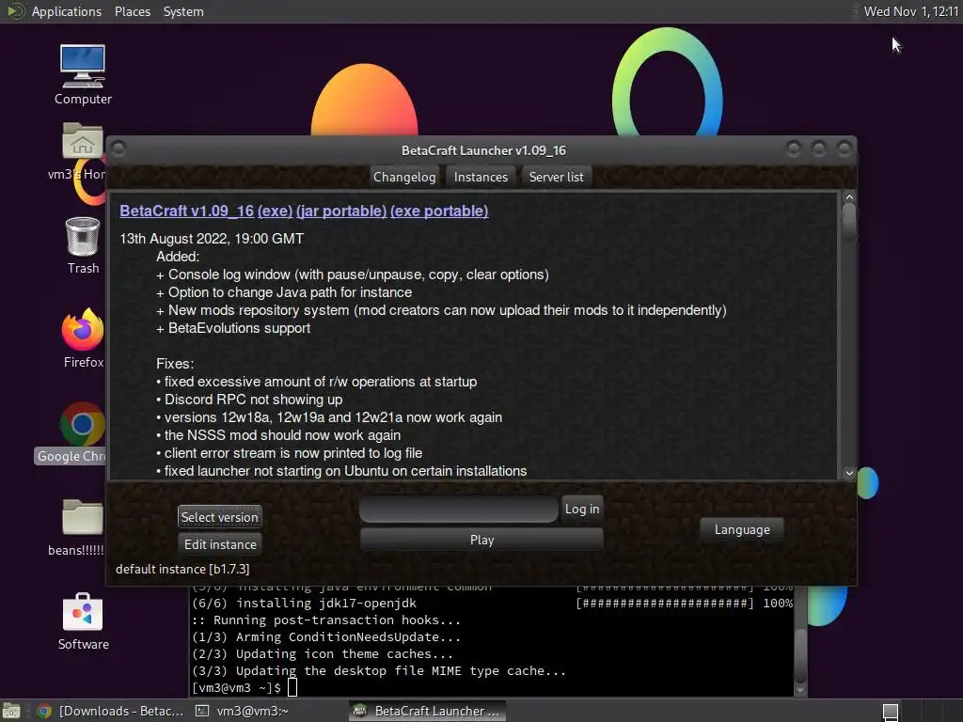This screenshot has height=722, width=963.
Task: Switch to the Downloads - Betacraft Chrome taskbar entry
Action: click(x=111, y=711)
